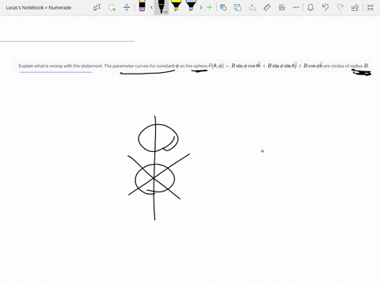Add a new pen with plus
Image resolution: width=380 pixels, height=285 pixels.
click(210, 7)
